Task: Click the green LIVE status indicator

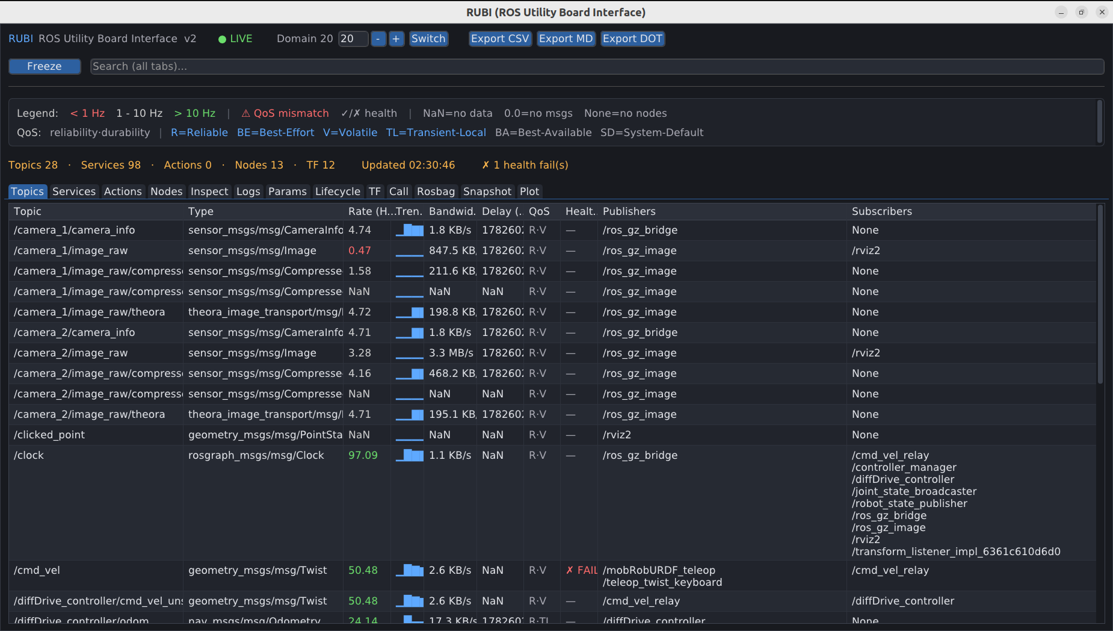Action: point(235,39)
